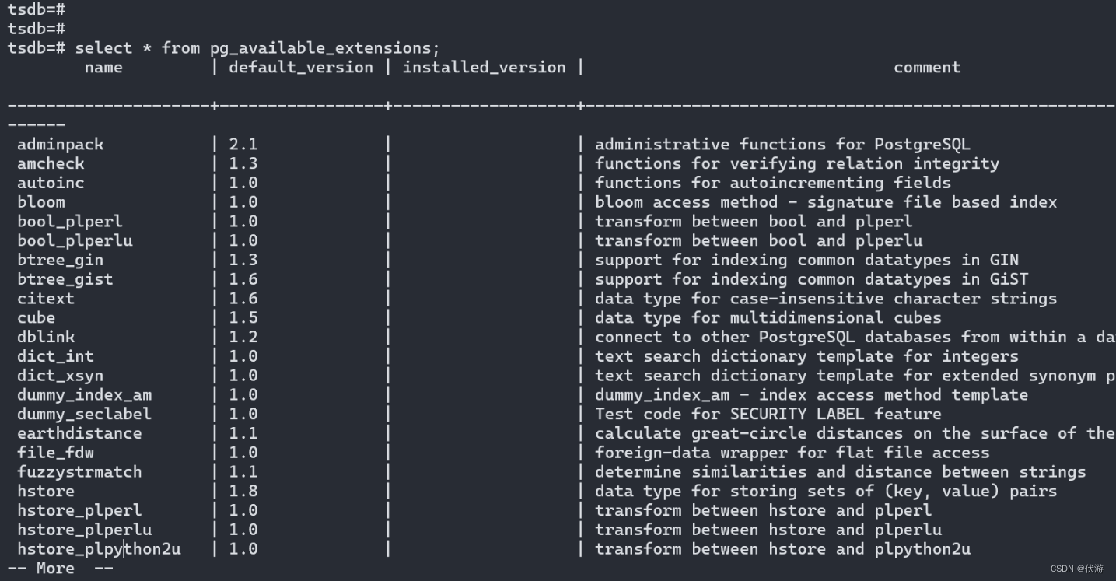Click the comment column header
The width and height of the screenshot is (1116, 581).
927,68
